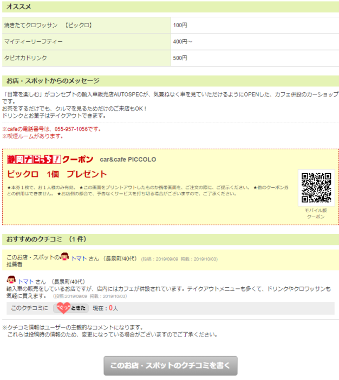Click the ピッコロ 1個 プレゼント coupon title
This screenshot has height=380, width=339.
(x=57, y=175)
